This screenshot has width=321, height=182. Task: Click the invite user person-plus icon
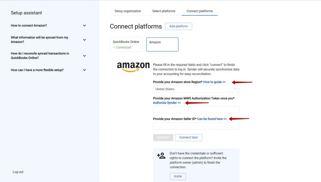(161, 156)
